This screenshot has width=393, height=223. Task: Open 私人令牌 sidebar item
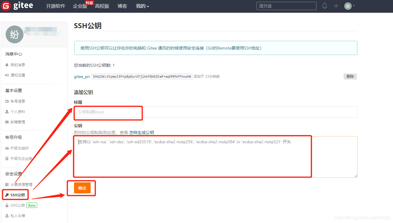click(x=18, y=216)
